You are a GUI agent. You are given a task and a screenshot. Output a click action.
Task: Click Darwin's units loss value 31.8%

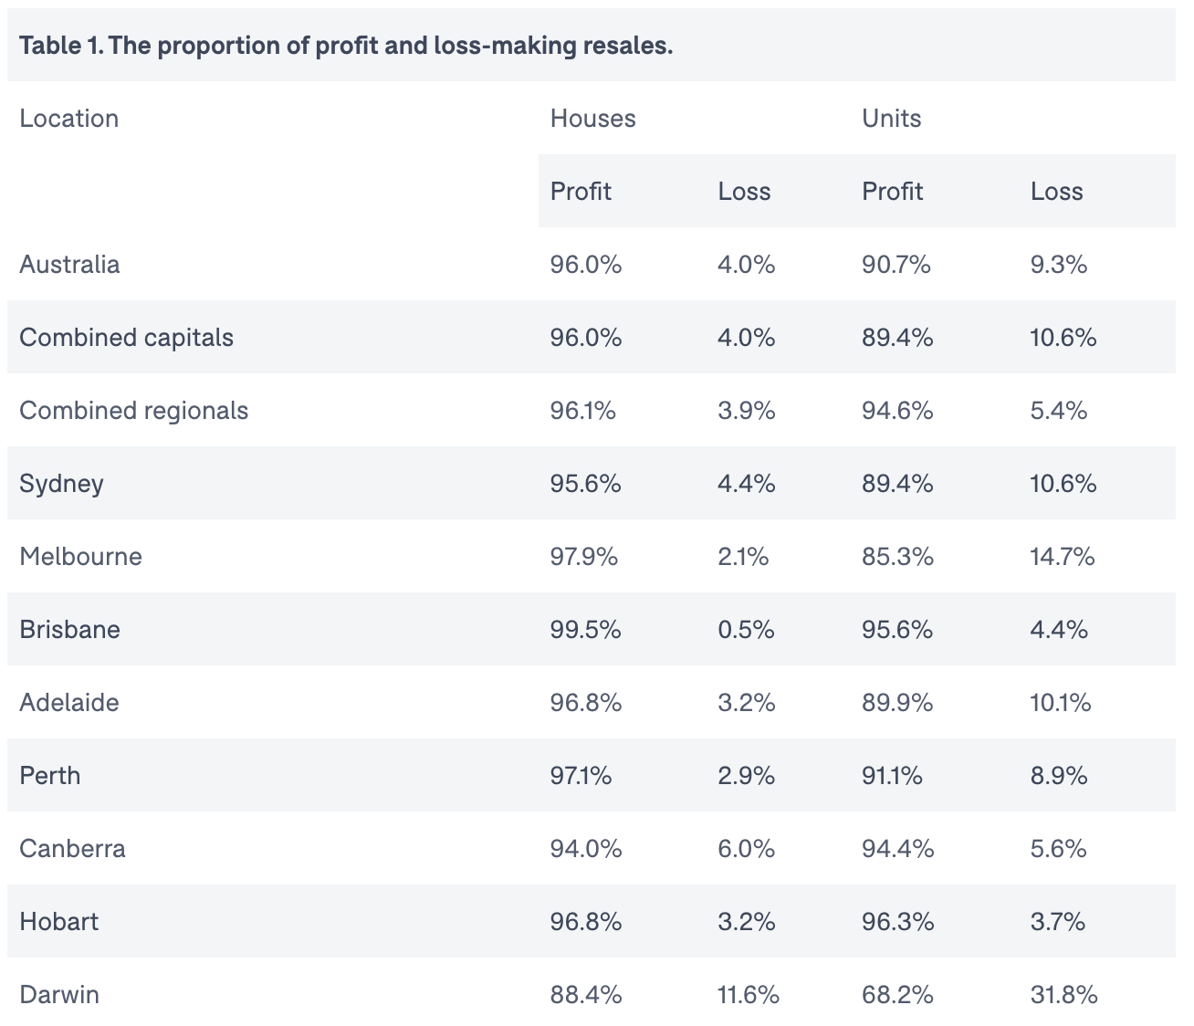coord(1063,995)
